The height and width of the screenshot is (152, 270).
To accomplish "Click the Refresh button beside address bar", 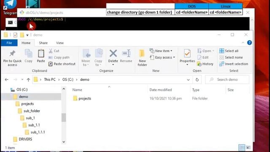I will point(197,80).
